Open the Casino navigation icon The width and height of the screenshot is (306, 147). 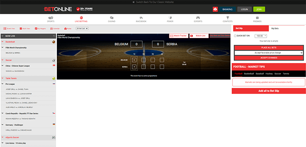tap(112, 18)
